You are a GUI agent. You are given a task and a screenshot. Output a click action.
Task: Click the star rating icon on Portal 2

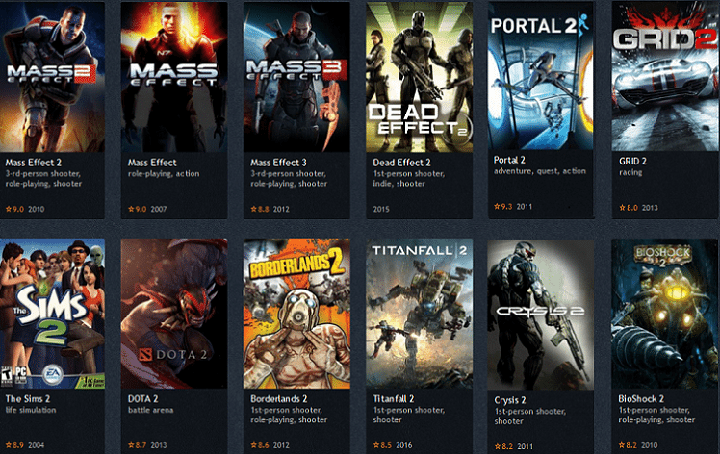tap(497, 207)
